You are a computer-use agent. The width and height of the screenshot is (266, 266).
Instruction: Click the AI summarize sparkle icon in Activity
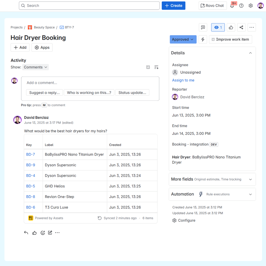(148, 67)
